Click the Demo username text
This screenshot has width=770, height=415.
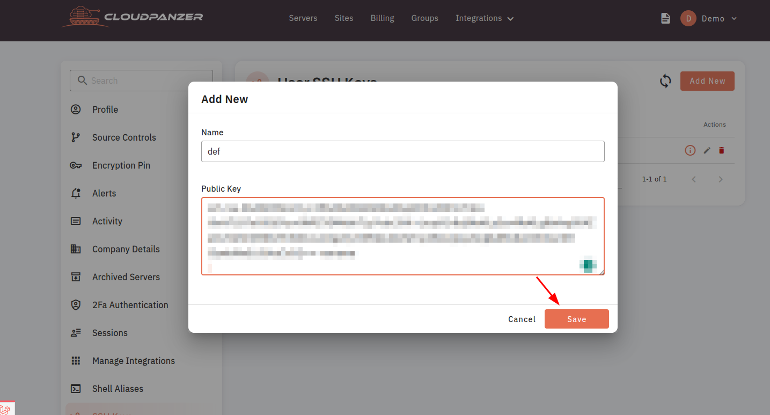tap(713, 18)
